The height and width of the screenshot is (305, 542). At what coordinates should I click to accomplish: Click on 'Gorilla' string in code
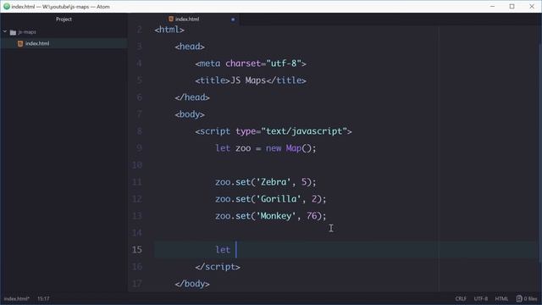[x=279, y=199]
